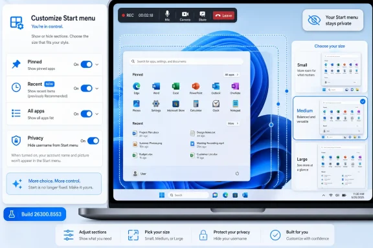Open Task View icon on taskbar
The image size is (373, 248).
pos(215,195)
